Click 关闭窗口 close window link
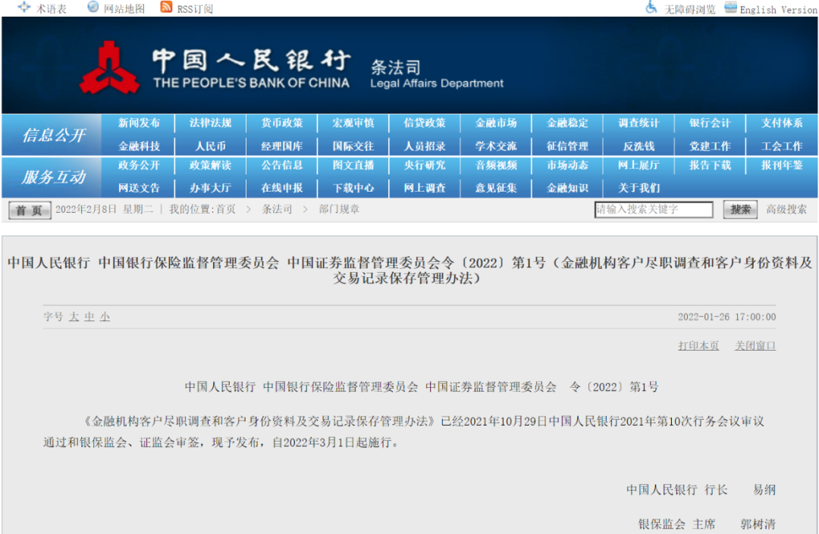 [x=755, y=345]
